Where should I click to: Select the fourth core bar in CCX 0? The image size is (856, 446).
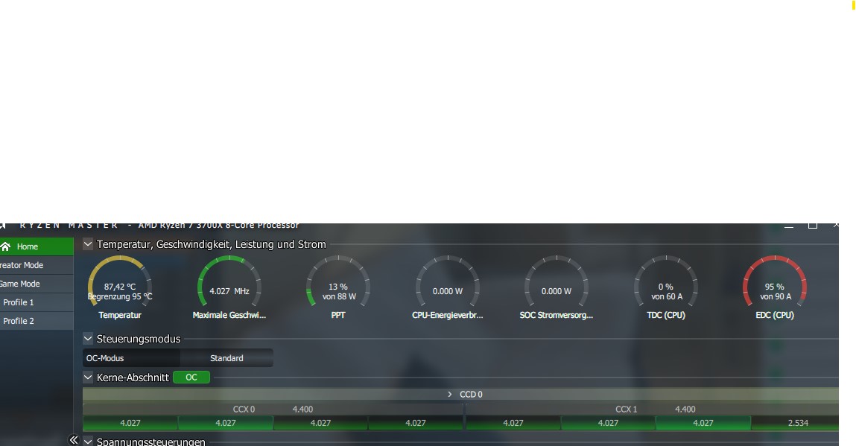coord(416,423)
